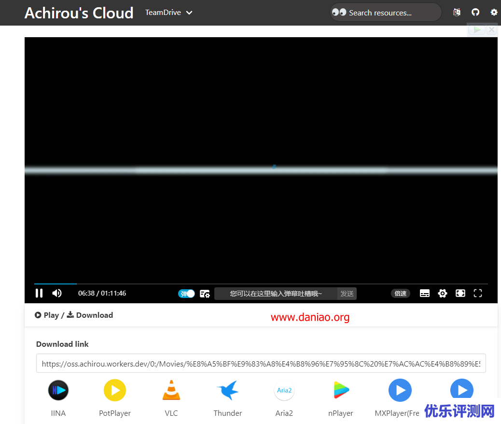Toggle the danmaku on/off switch
The height and width of the screenshot is (424, 501).
pos(186,293)
